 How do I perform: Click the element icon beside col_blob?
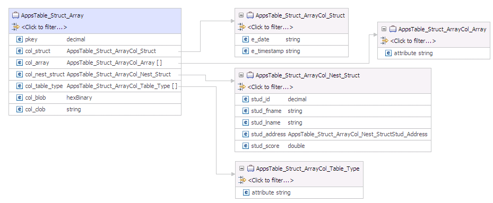point(20,98)
